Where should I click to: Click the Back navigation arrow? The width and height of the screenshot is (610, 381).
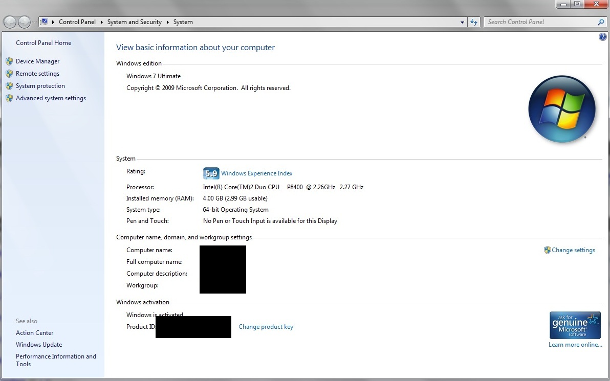(x=11, y=22)
